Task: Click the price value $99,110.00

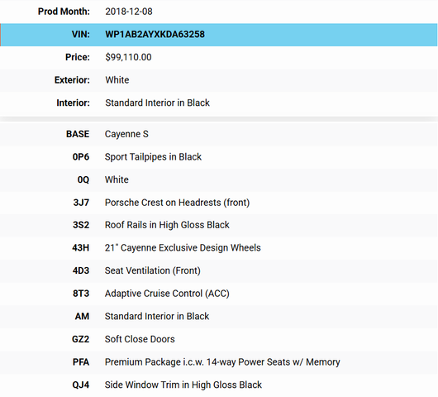Action: click(x=128, y=57)
